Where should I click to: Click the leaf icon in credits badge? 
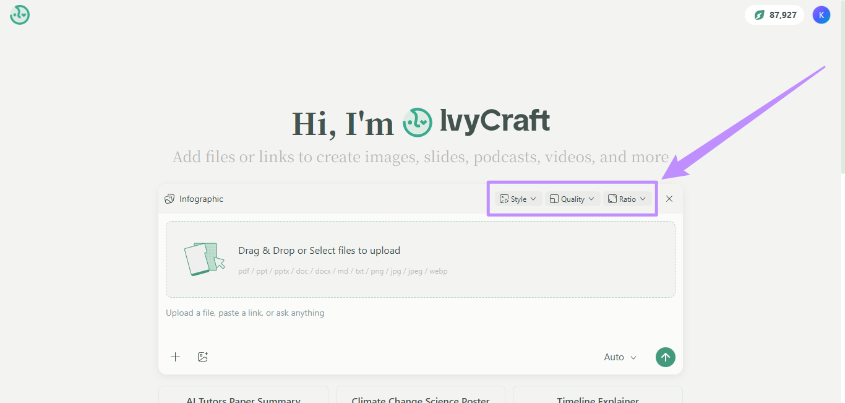[759, 15]
